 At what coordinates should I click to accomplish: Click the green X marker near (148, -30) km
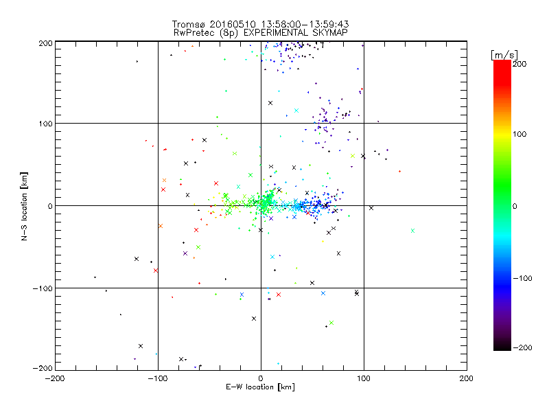(412, 231)
